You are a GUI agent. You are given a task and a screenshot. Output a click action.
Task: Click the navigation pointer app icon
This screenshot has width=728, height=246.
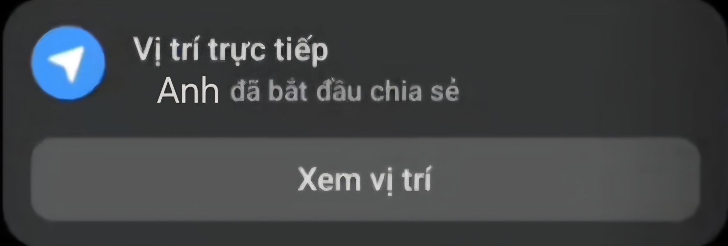click(68, 64)
